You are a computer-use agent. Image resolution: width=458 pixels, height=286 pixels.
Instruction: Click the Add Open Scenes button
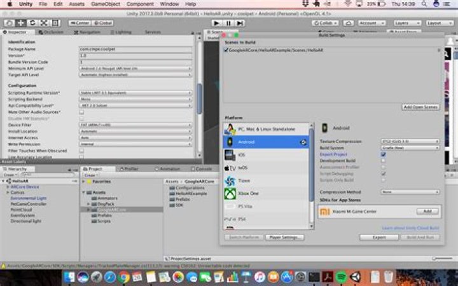pyautogui.click(x=420, y=107)
